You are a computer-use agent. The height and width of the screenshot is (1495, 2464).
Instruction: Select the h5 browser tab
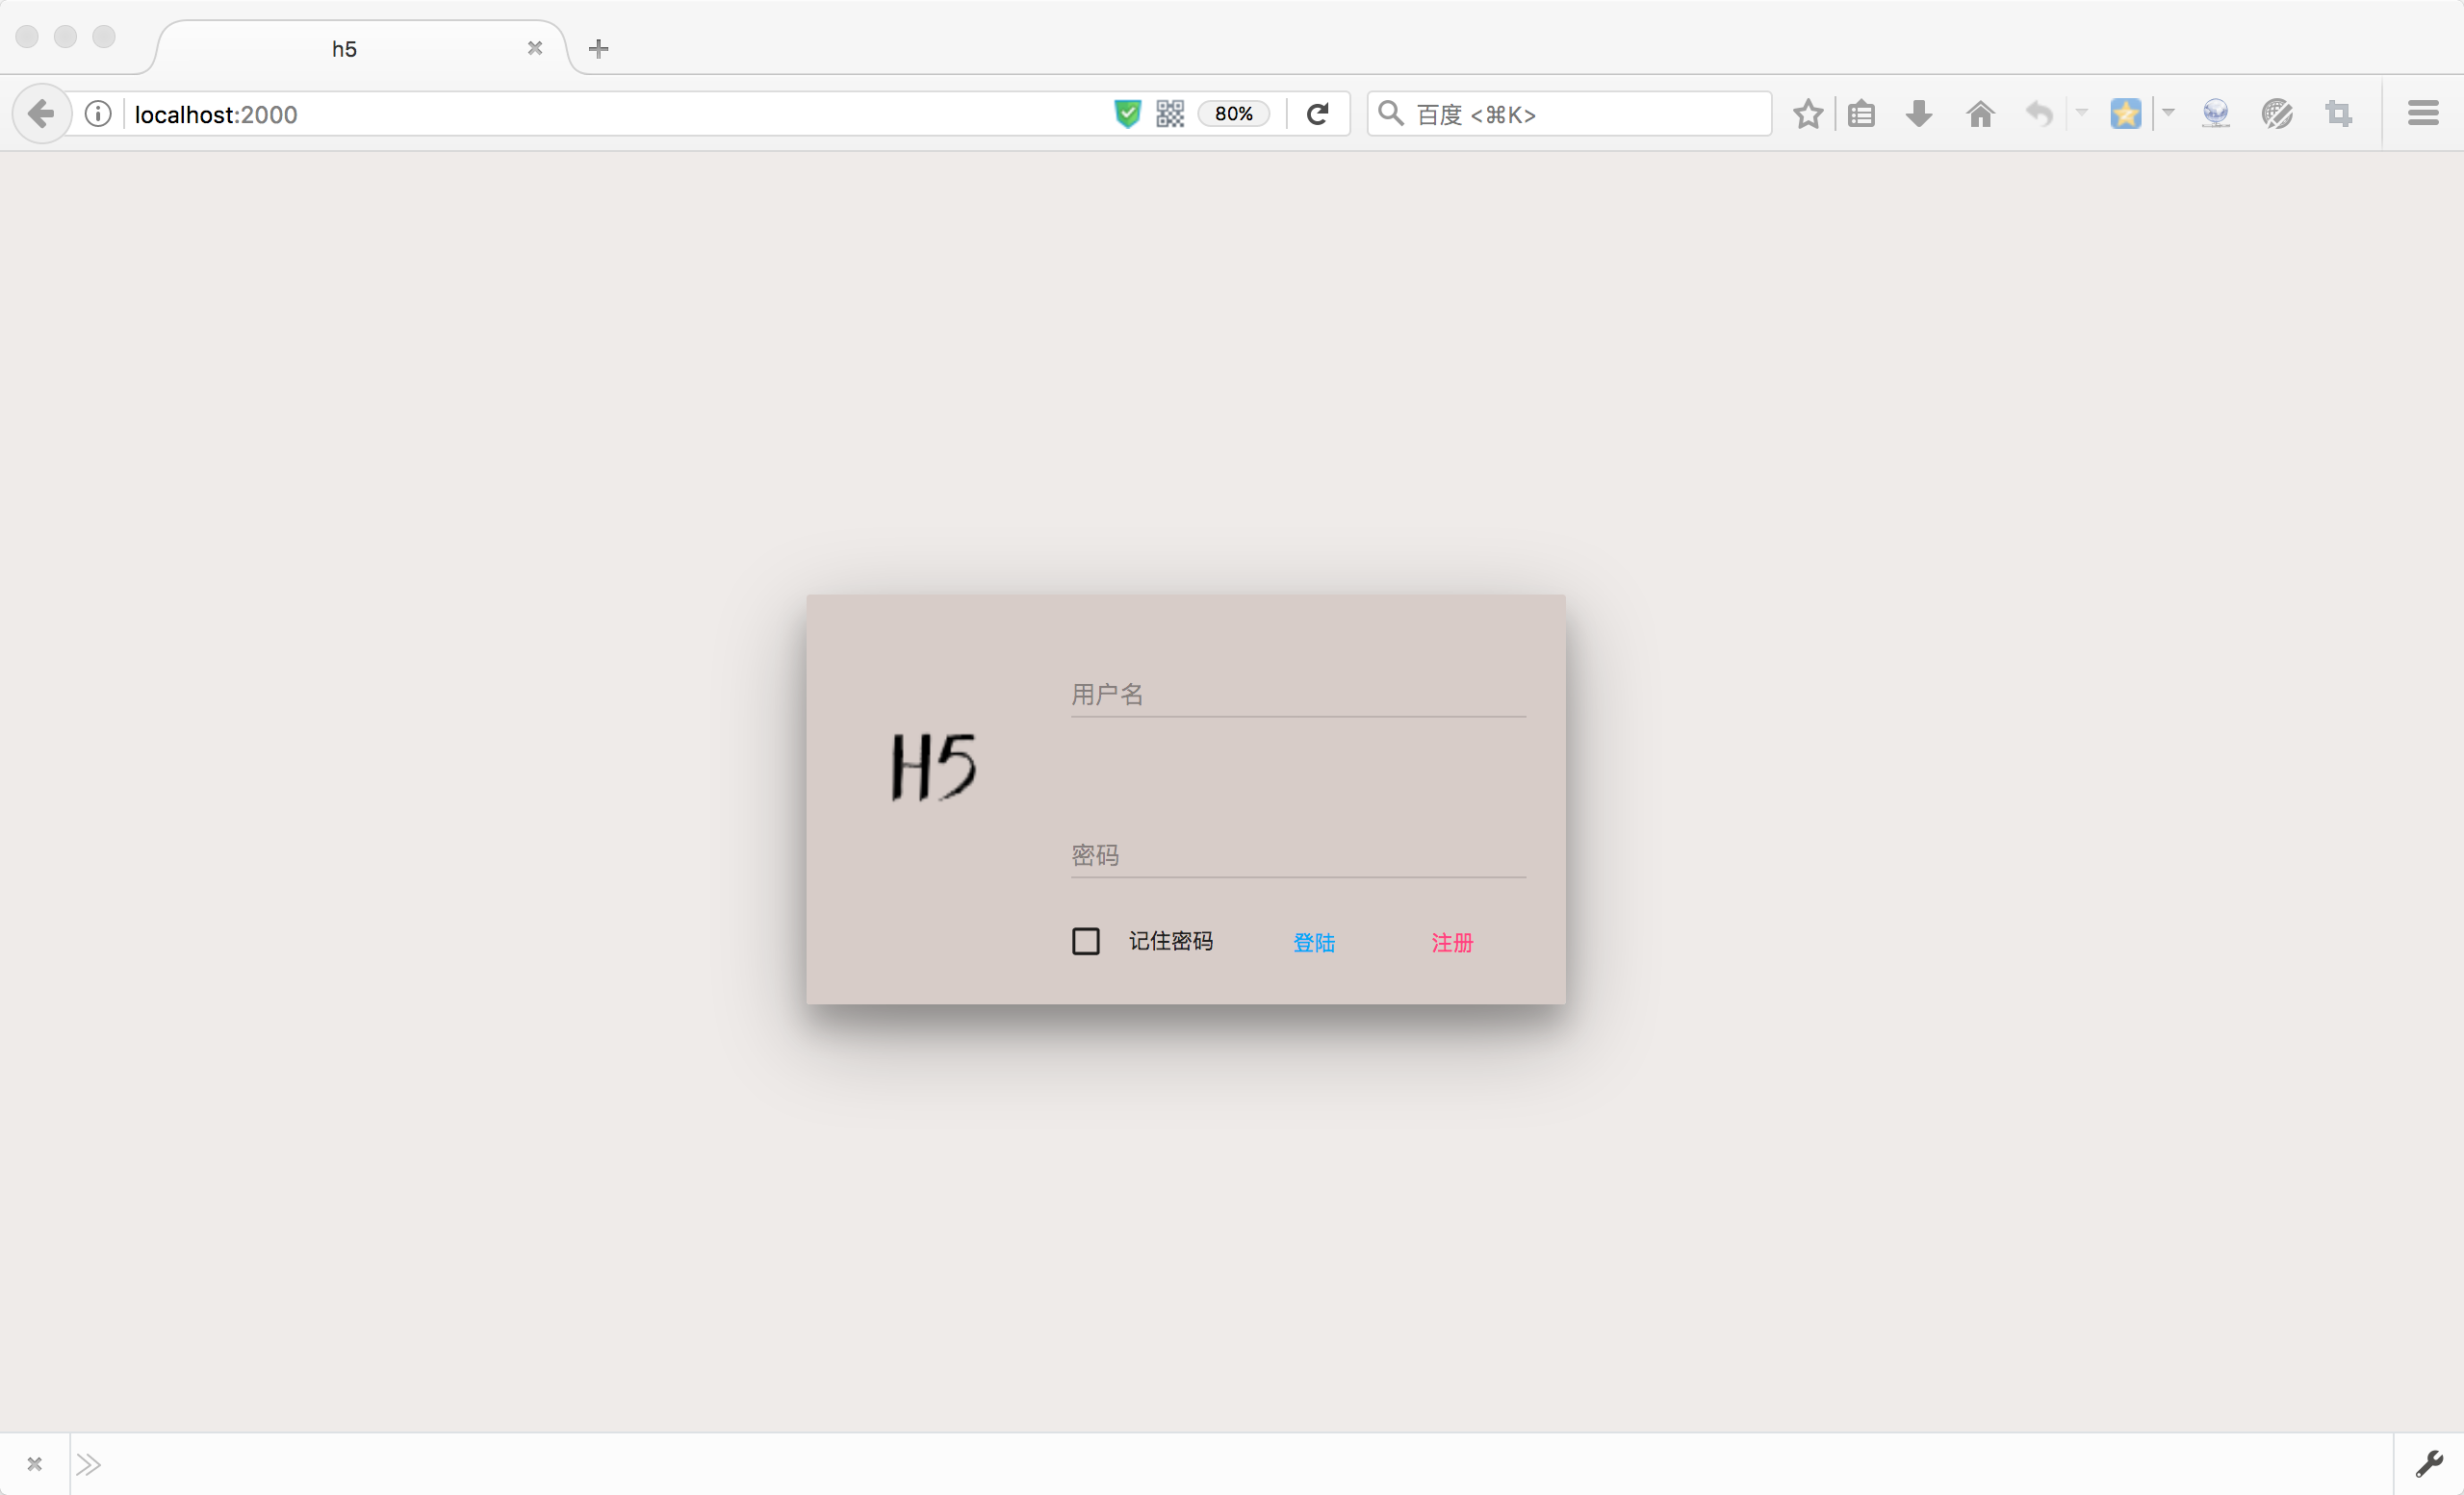(x=345, y=48)
